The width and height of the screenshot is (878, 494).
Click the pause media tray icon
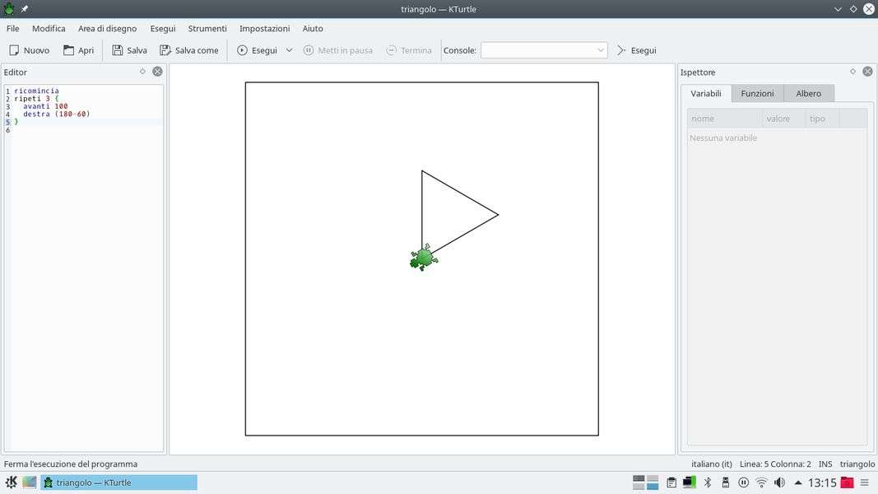(x=744, y=482)
